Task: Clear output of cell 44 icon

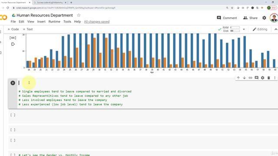Action: tap(13, 44)
